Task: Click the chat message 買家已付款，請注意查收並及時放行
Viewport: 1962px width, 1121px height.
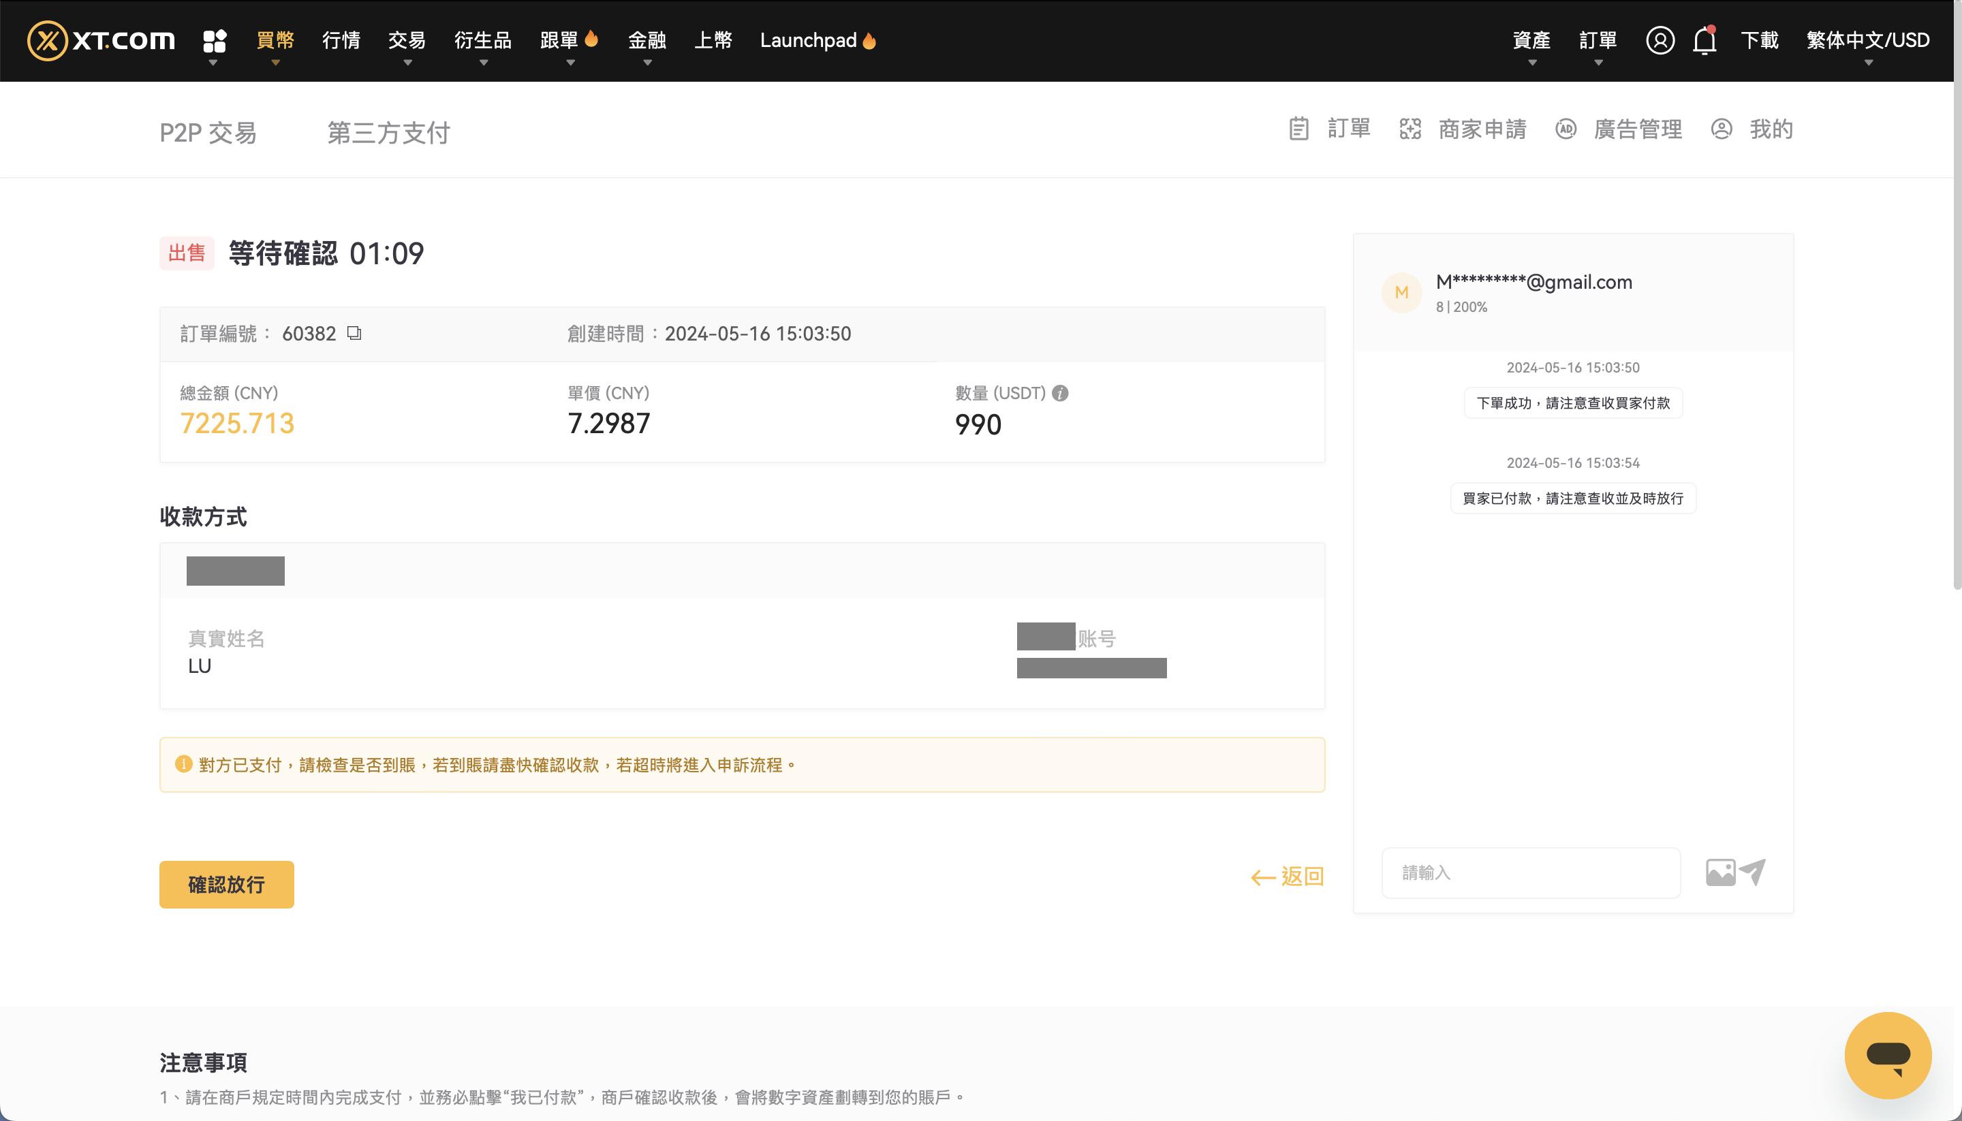Action: 1573,498
